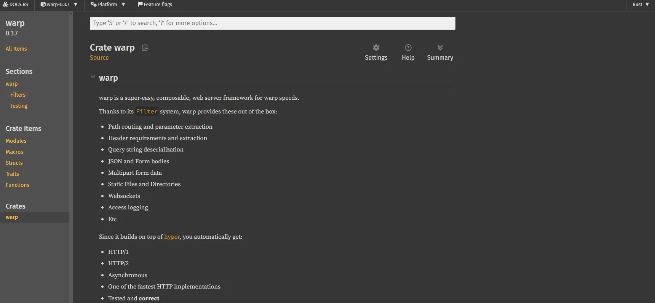Follow the Filter code link
The width and height of the screenshot is (655, 303).
147,112
